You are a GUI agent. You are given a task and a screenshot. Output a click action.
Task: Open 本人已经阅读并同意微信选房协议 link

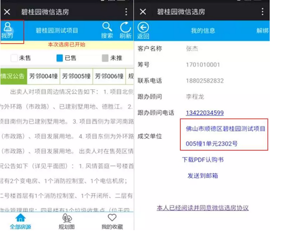pyautogui.click(x=203, y=208)
